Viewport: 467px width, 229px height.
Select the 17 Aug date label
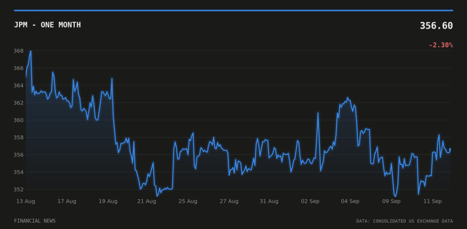pos(67,201)
